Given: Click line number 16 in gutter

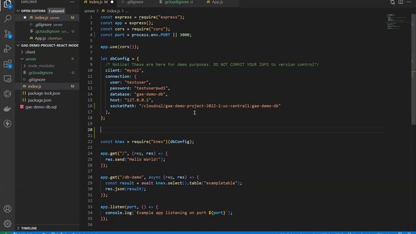Looking at the screenshot, I should coord(90,106).
